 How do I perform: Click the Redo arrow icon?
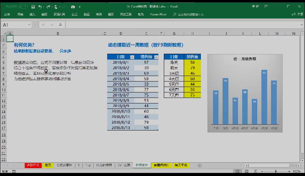click(x=48, y=7)
